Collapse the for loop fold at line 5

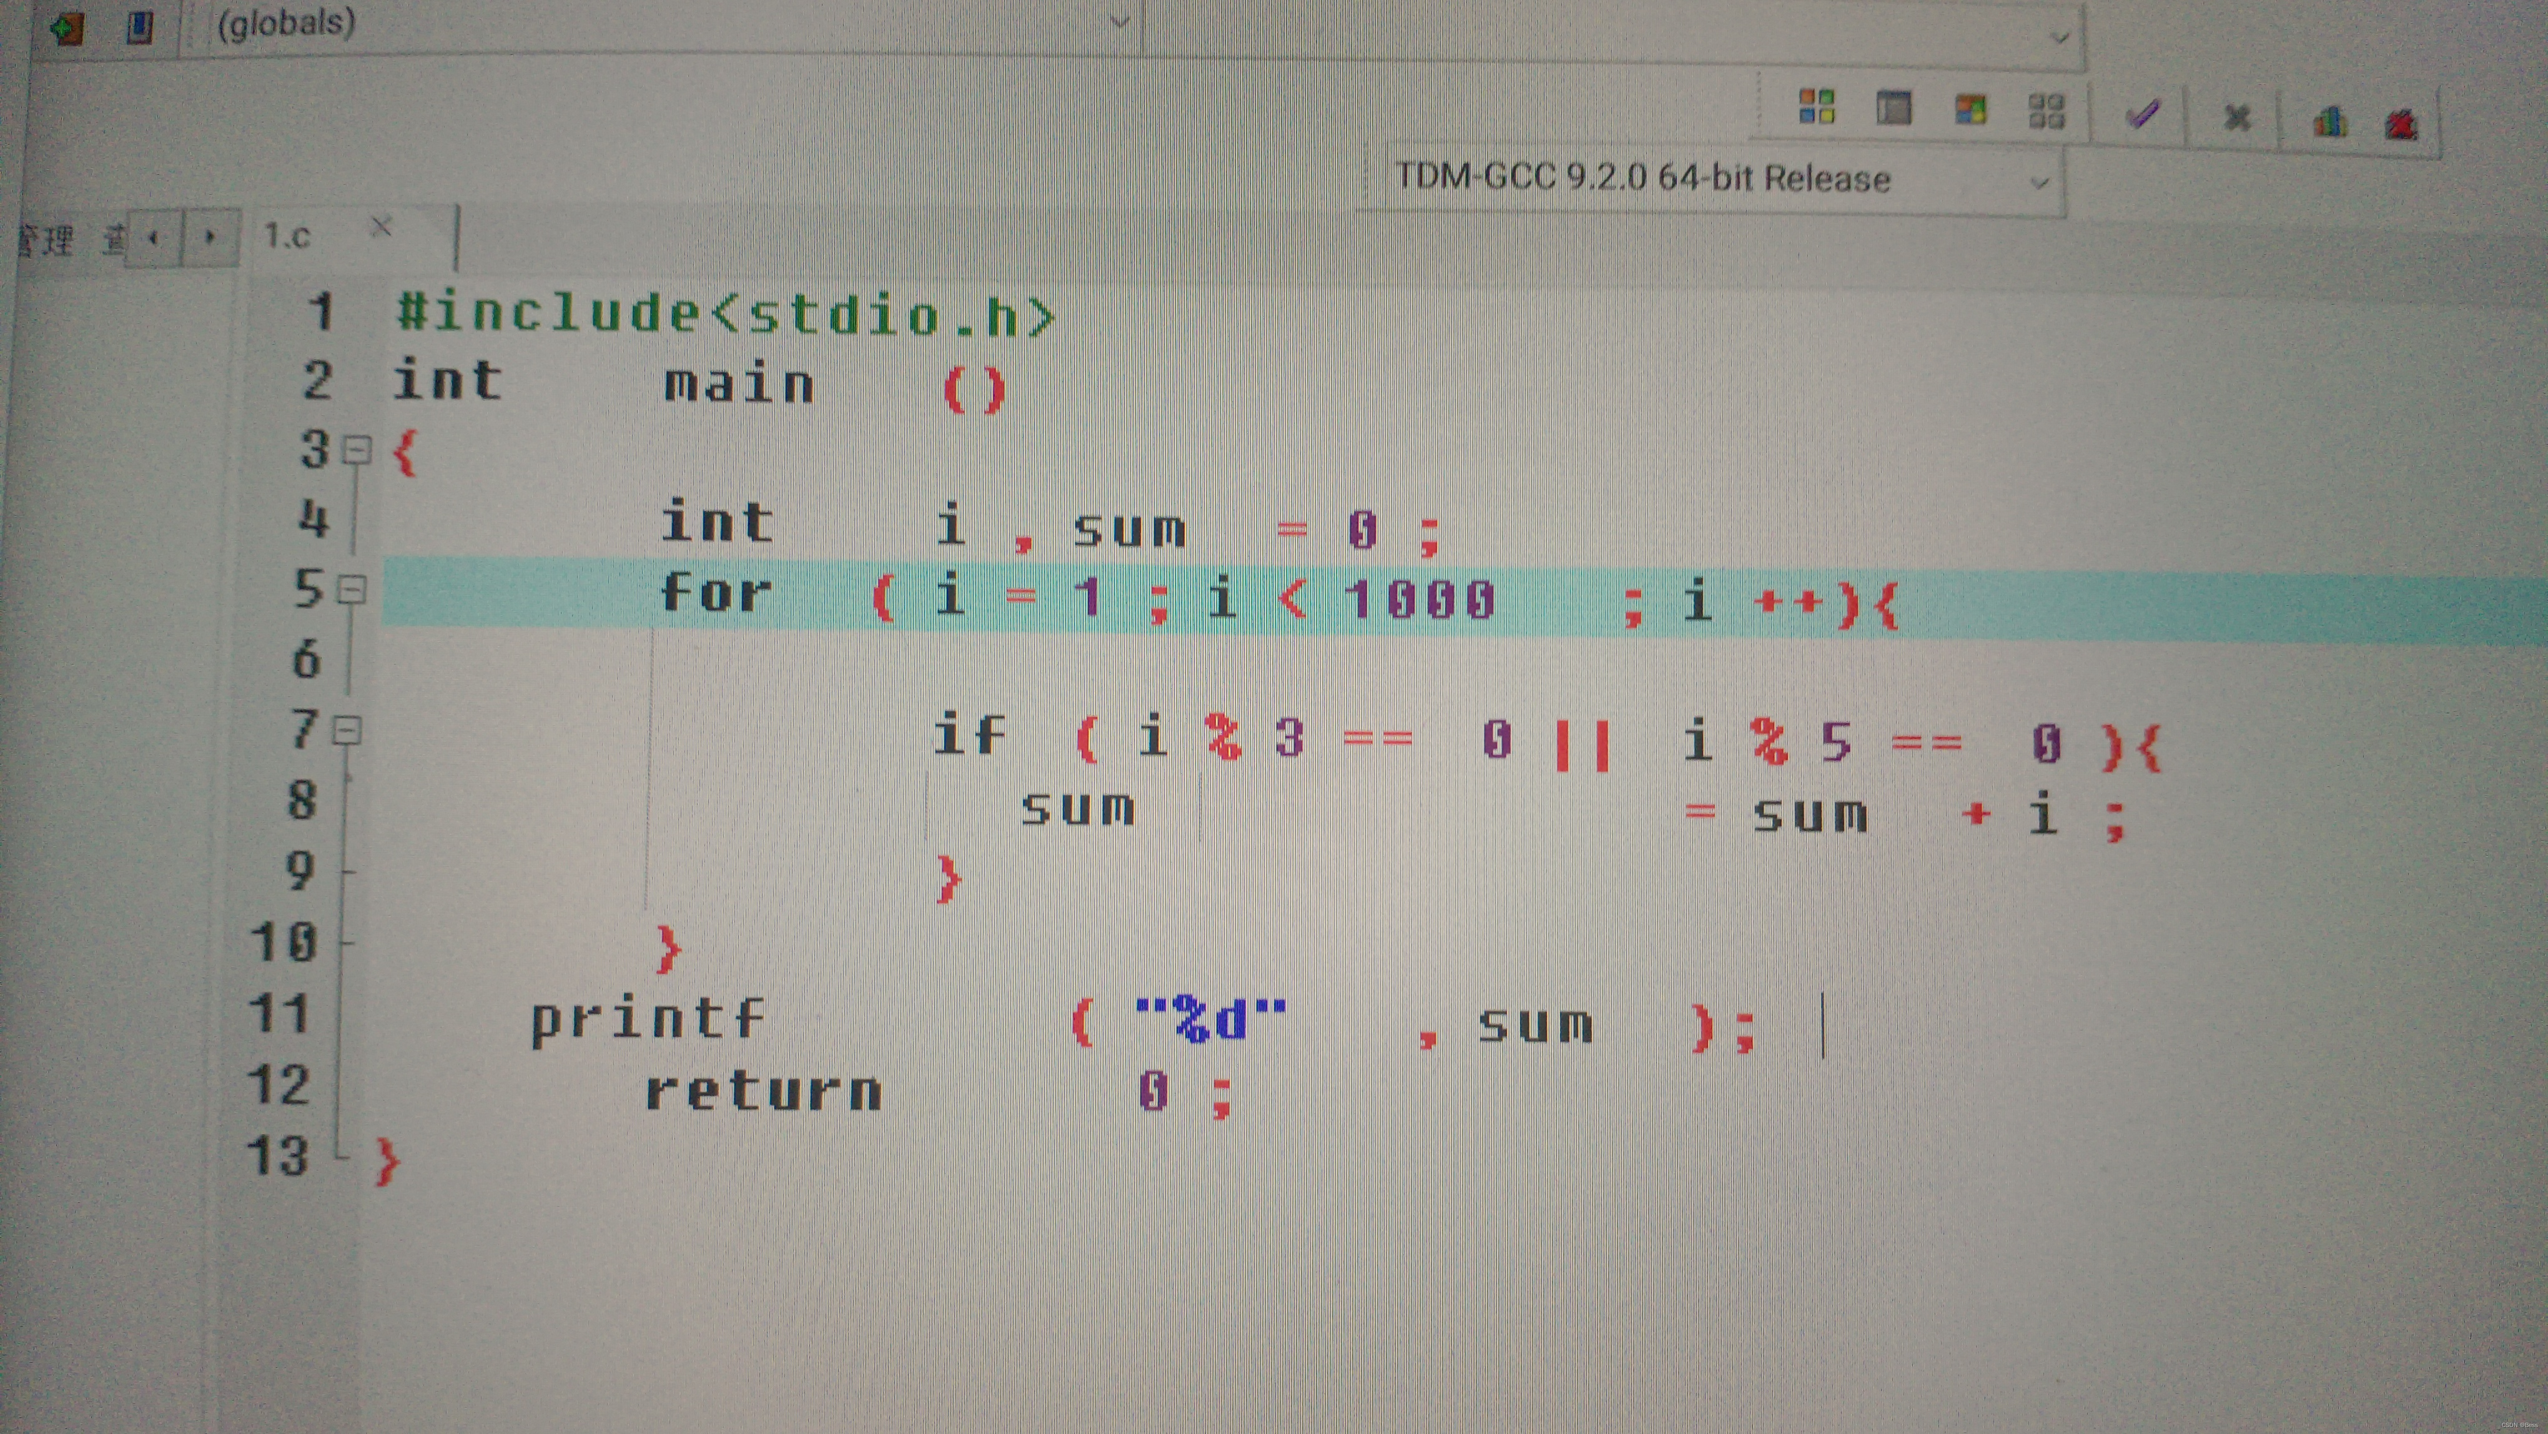pyautogui.click(x=352, y=590)
